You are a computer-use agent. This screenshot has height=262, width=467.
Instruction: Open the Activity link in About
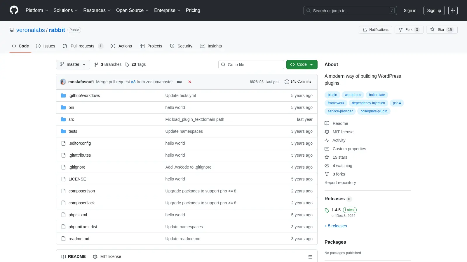(x=335, y=140)
